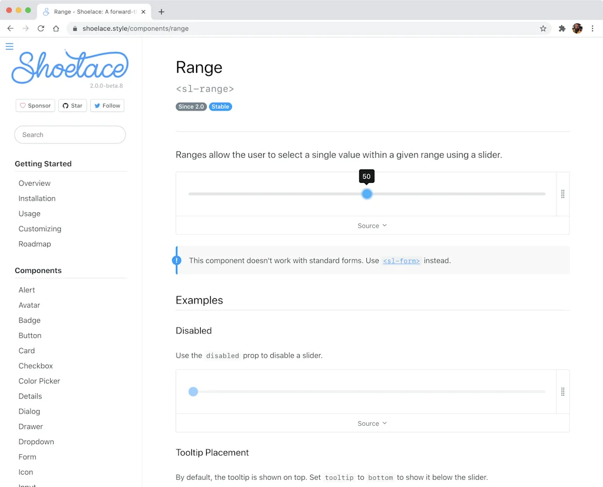Viewport: 603px width, 487px height.
Task: Expand Source under the Disabled example
Action: click(x=372, y=423)
